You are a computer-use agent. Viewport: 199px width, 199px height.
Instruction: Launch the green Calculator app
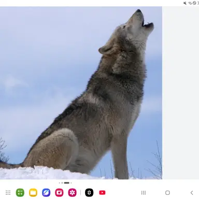coord(20,193)
